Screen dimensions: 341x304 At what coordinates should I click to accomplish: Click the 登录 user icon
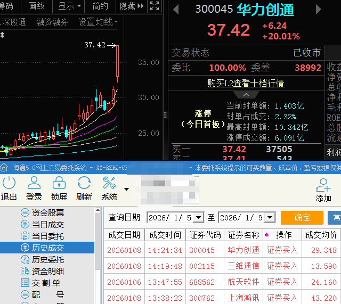34,183
